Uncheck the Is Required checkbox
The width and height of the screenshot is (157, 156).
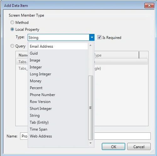[99, 37]
